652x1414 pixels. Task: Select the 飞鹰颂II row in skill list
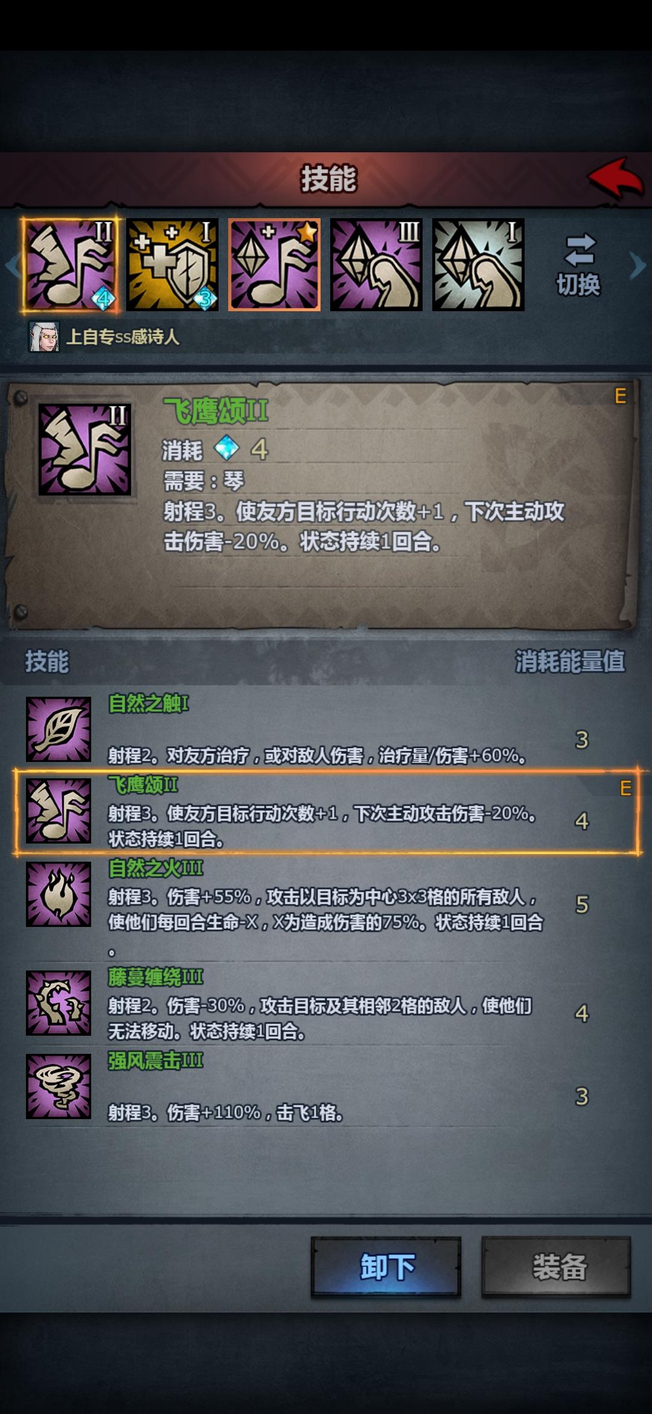[x=327, y=812]
